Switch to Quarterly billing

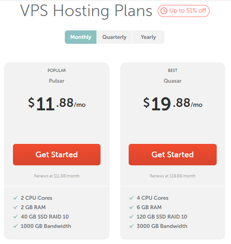tap(114, 37)
